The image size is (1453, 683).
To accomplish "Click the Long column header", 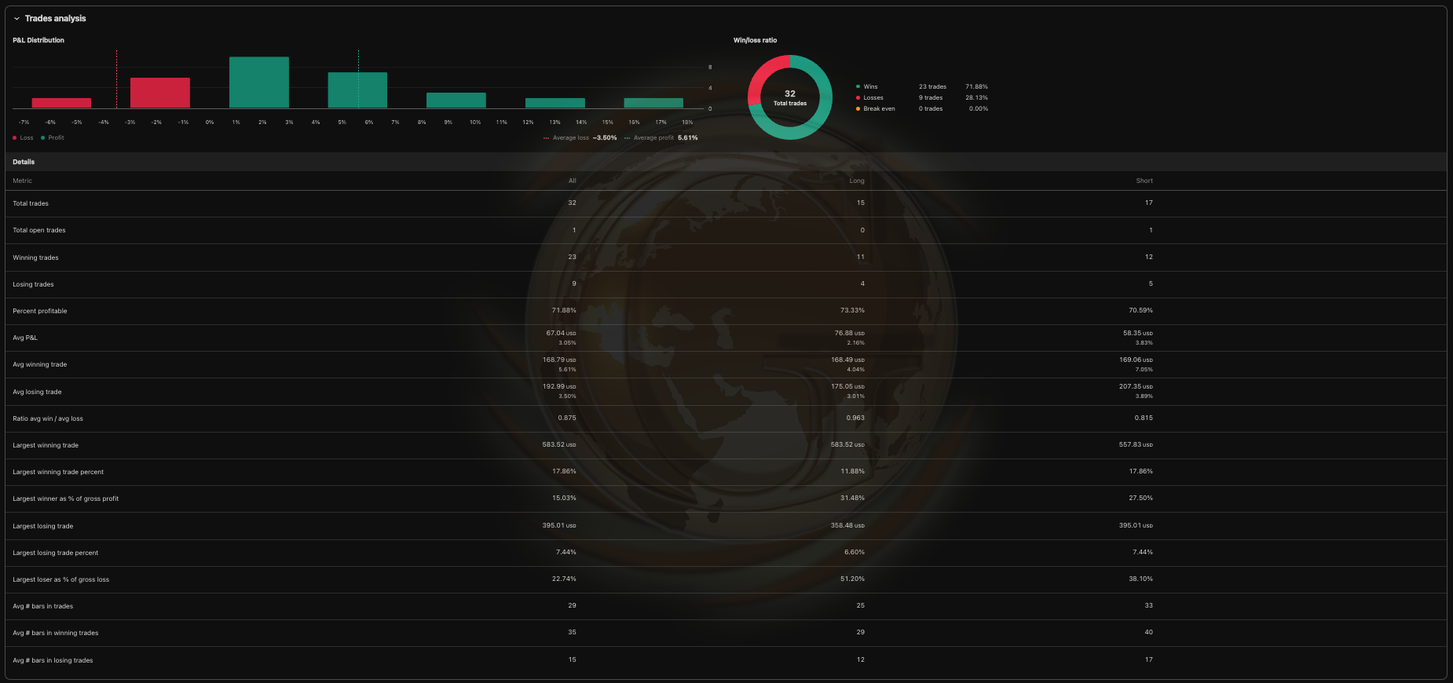I will (856, 181).
